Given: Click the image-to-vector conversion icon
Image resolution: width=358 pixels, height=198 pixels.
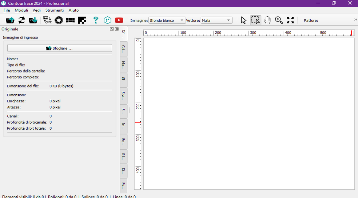Looking at the screenshot, I should point(47,20).
